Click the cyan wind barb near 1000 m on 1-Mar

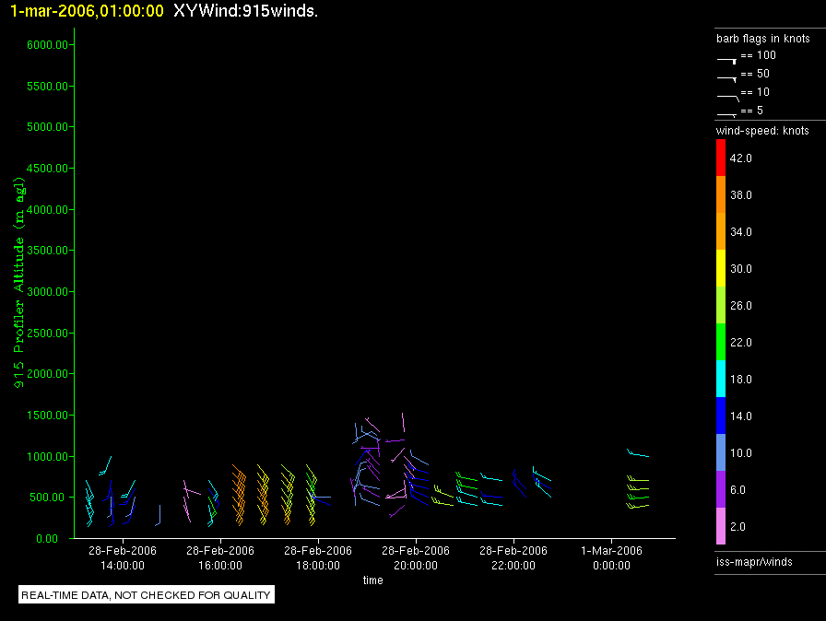[x=637, y=452]
